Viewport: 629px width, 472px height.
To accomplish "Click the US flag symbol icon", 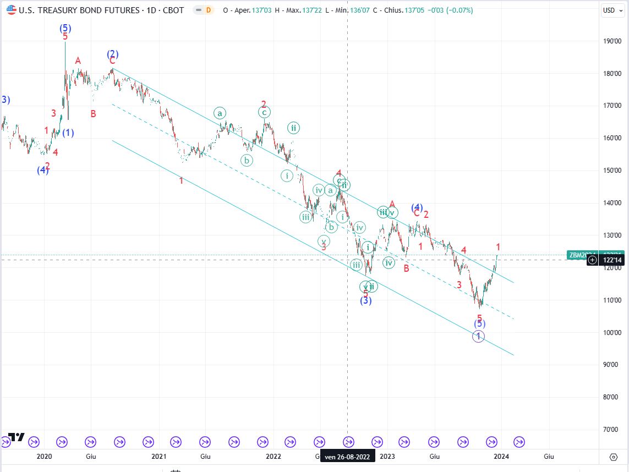I will coord(11,10).
